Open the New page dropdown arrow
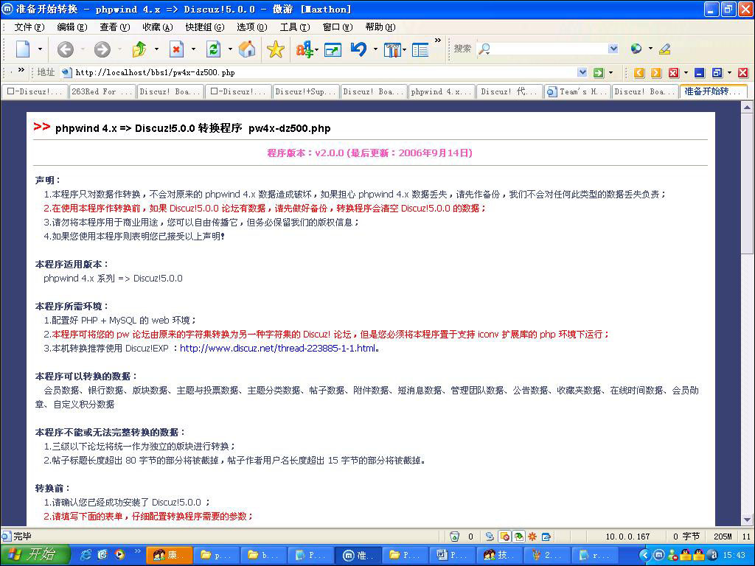Screen dimensions: 755x566 pos(40,49)
